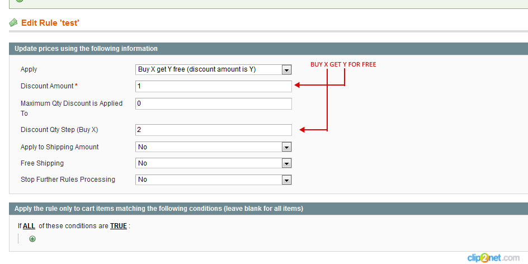
Task: Expand the Apply to Shipping Amount dropdown
Action: (214, 147)
